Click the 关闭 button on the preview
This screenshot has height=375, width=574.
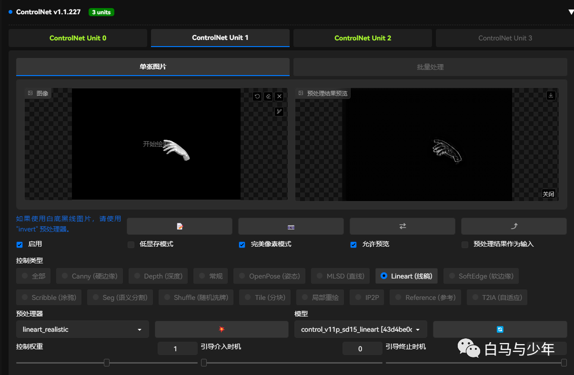click(x=548, y=194)
